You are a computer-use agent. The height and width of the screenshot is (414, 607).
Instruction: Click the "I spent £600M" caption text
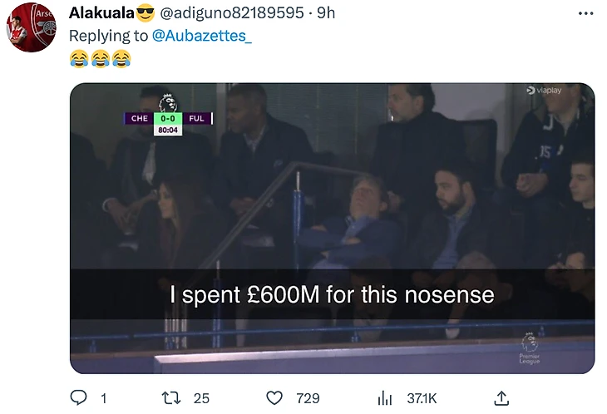pos(332,294)
